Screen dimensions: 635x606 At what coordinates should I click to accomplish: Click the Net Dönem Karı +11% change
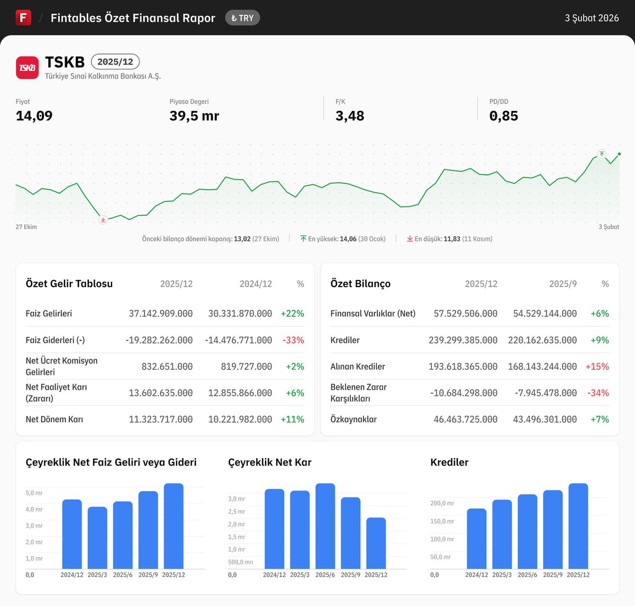coord(293,420)
